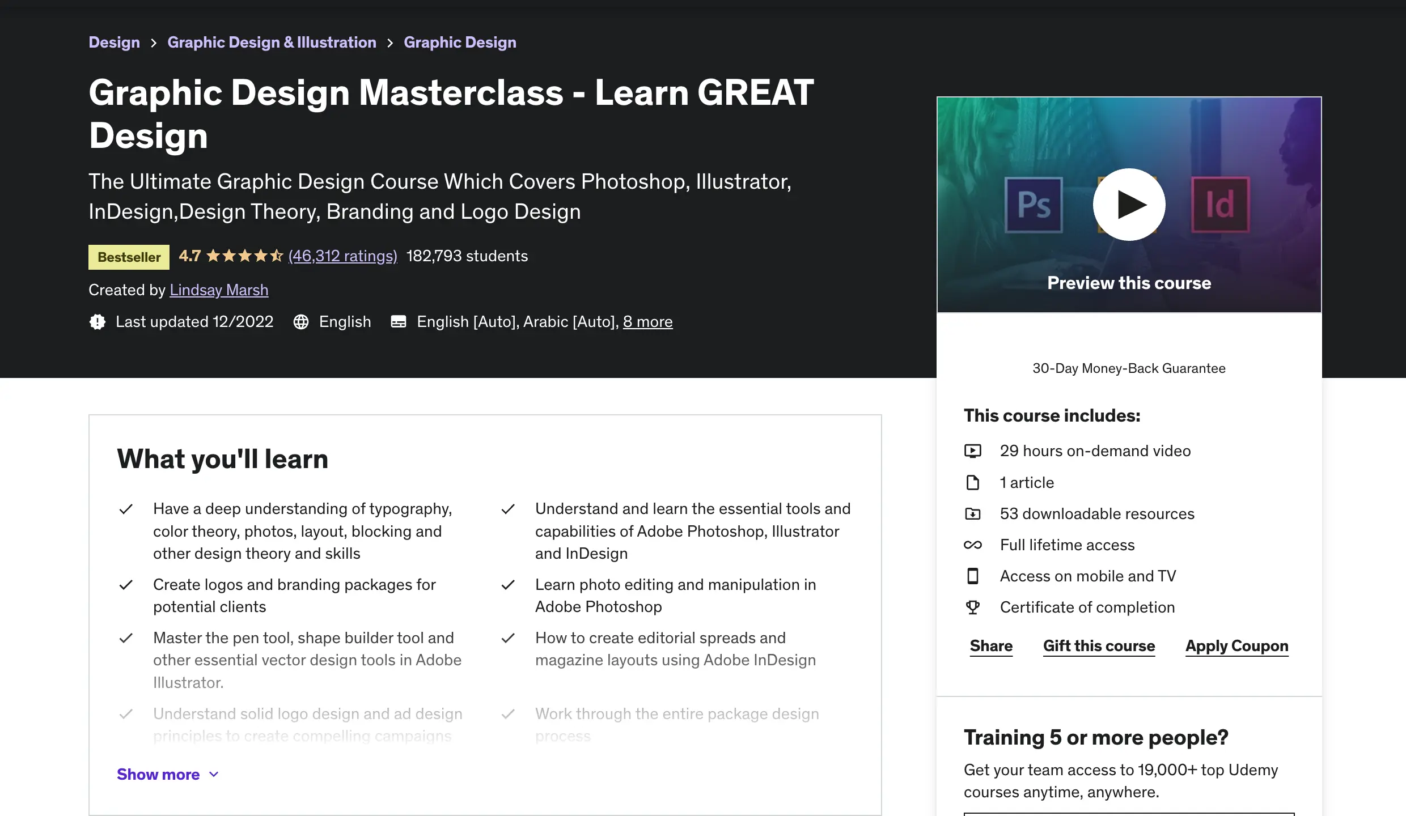1406x816 pixels.
Task: Expand the 8 more subtitles link
Action: tap(647, 322)
